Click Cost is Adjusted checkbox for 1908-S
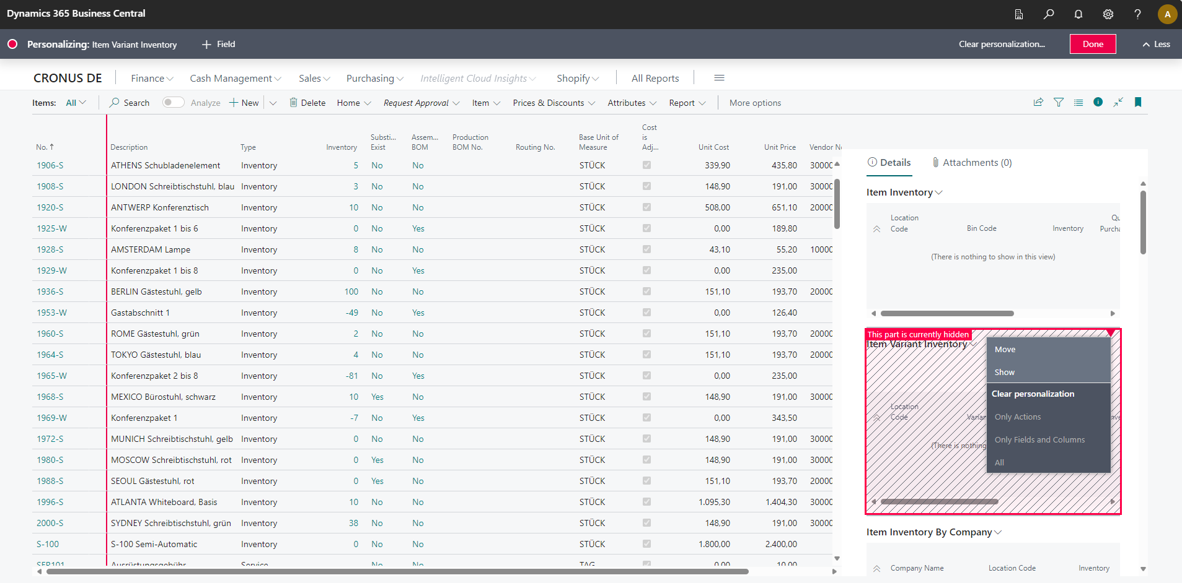The height and width of the screenshot is (583, 1182). click(646, 186)
